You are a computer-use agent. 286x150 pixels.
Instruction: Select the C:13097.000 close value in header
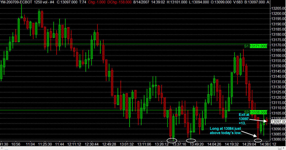coord(67,2)
